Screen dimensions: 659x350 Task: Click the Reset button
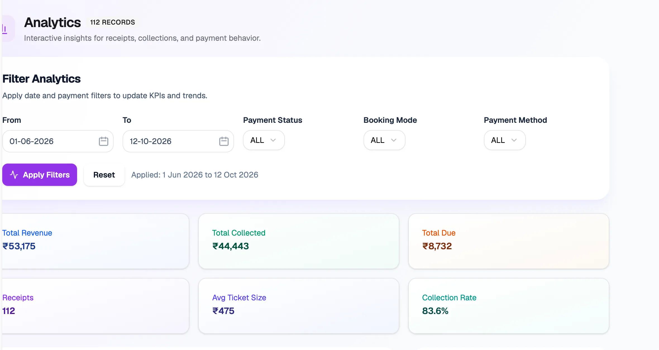click(x=104, y=175)
